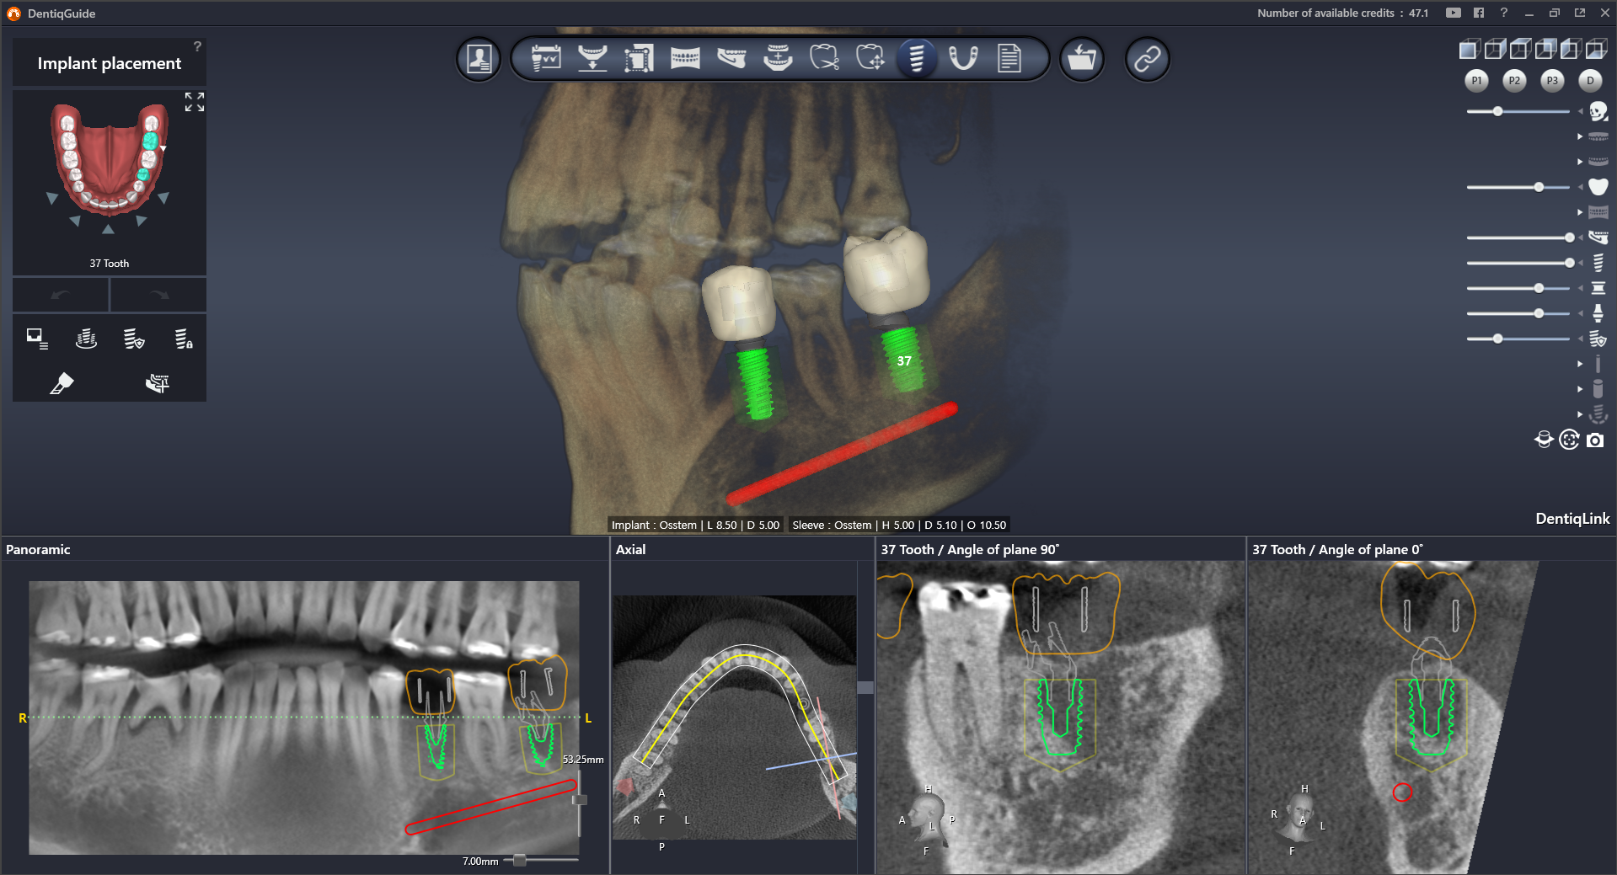Rotate tooth chart view with bottom arrow
The height and width of the screenshot is (875, 1617).
108,229
